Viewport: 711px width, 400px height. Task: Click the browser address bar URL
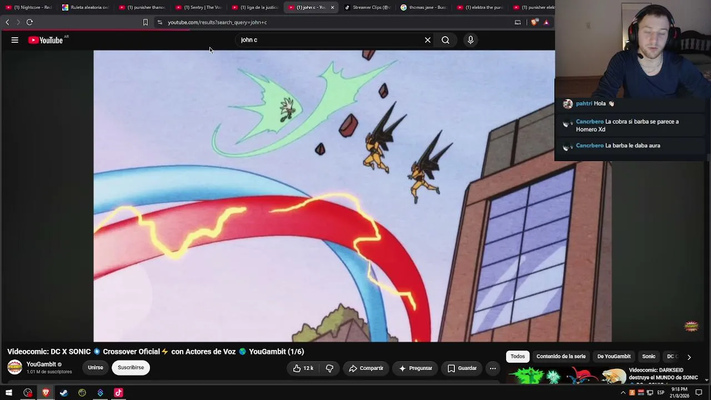(217, 22)
